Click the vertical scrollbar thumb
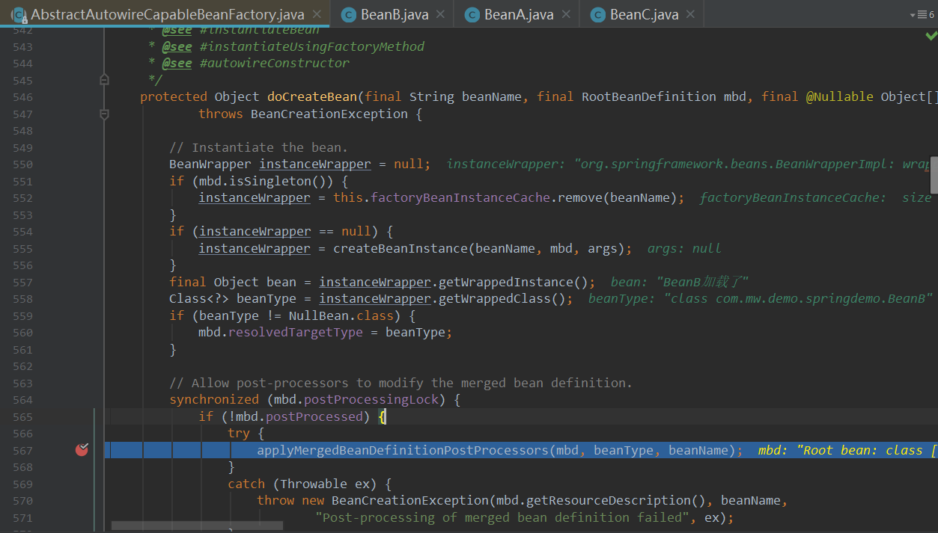 pyautogui.click(x=934, y=174)
